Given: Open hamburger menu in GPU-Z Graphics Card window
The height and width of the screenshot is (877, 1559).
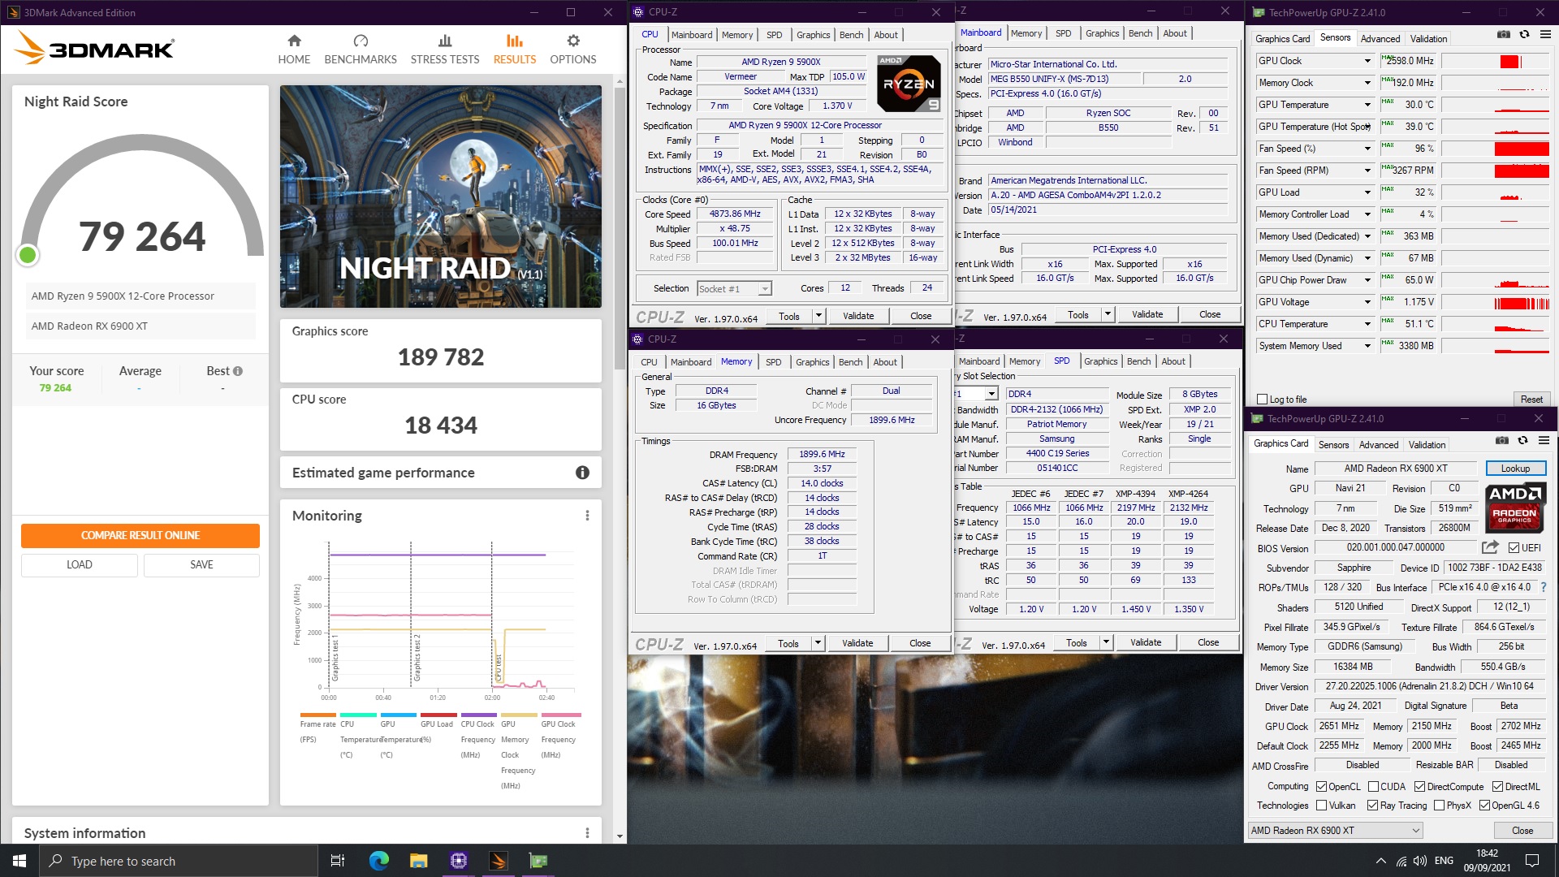Looking at the screenshot, I should pos(1544,440).
